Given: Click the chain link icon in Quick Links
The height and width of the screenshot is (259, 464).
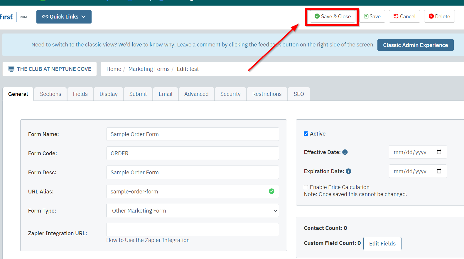Looking at the screenshot, I should 45,17.
